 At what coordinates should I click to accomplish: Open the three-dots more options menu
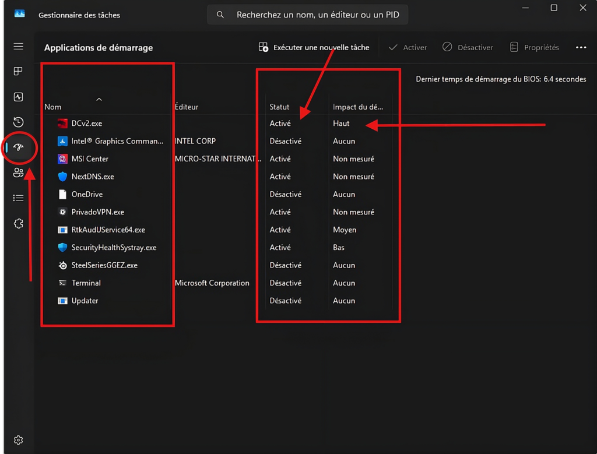coord(581,47)
